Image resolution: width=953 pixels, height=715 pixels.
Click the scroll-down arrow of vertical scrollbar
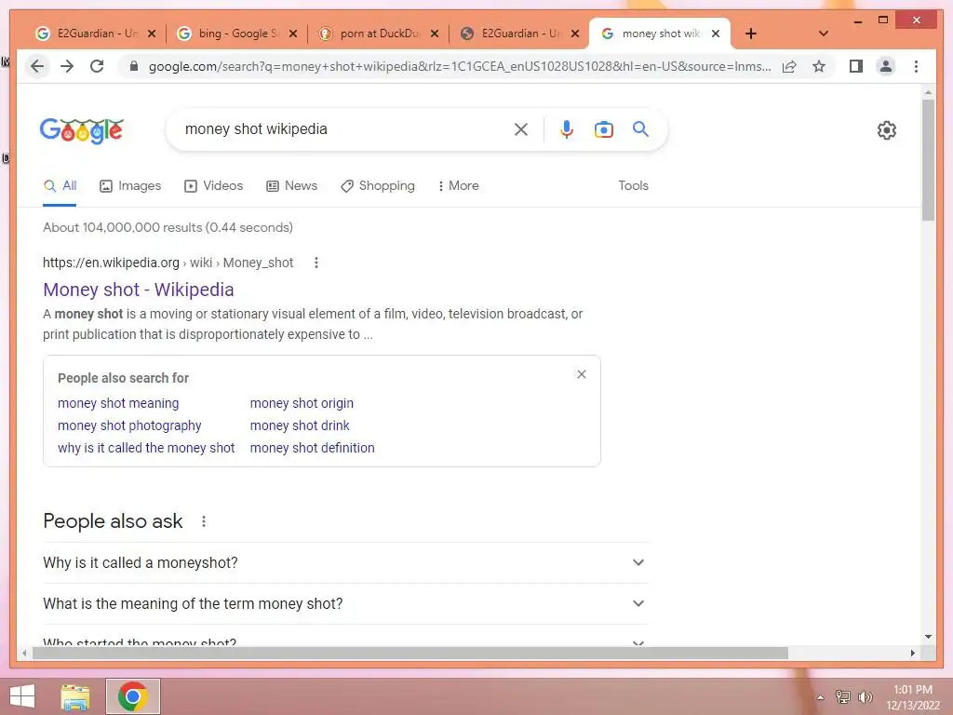928,637
